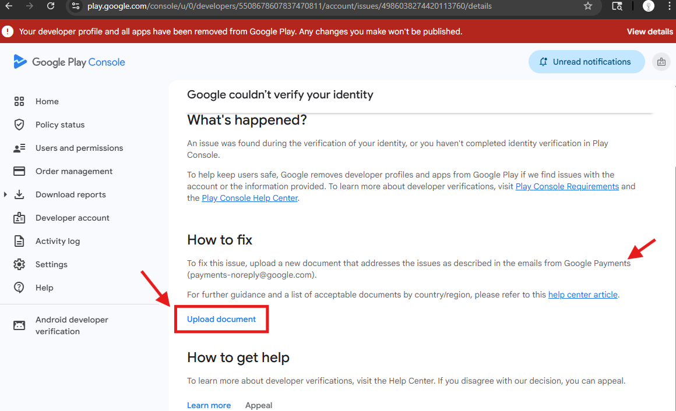This screenshot has width=676, height=411.
Task: Click the Upload document link
Action: [221, 319]
